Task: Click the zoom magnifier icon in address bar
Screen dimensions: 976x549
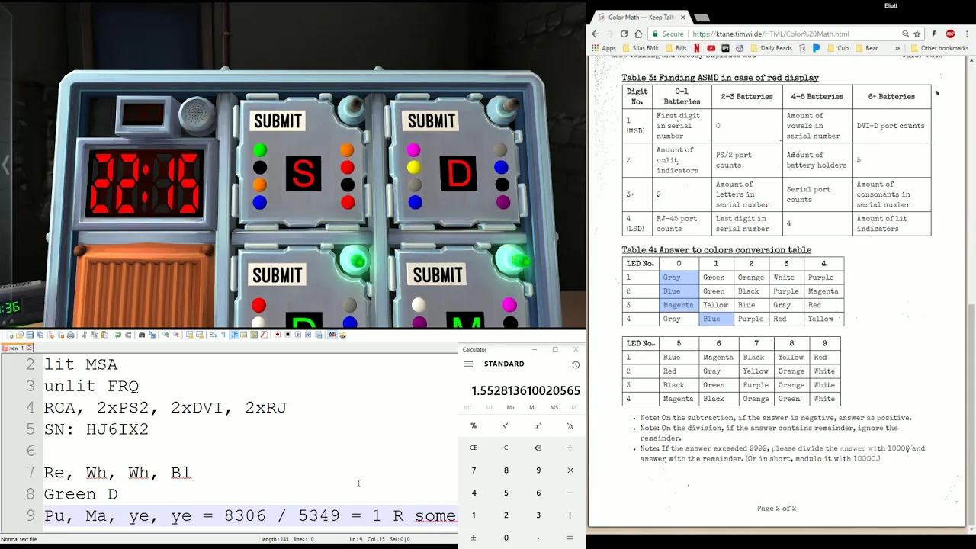Action: tap(905, 34)
